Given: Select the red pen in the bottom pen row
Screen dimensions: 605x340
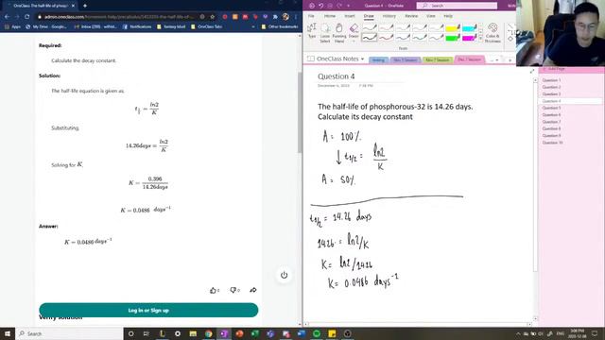Looking at the screenshot, I should [386, 38].
